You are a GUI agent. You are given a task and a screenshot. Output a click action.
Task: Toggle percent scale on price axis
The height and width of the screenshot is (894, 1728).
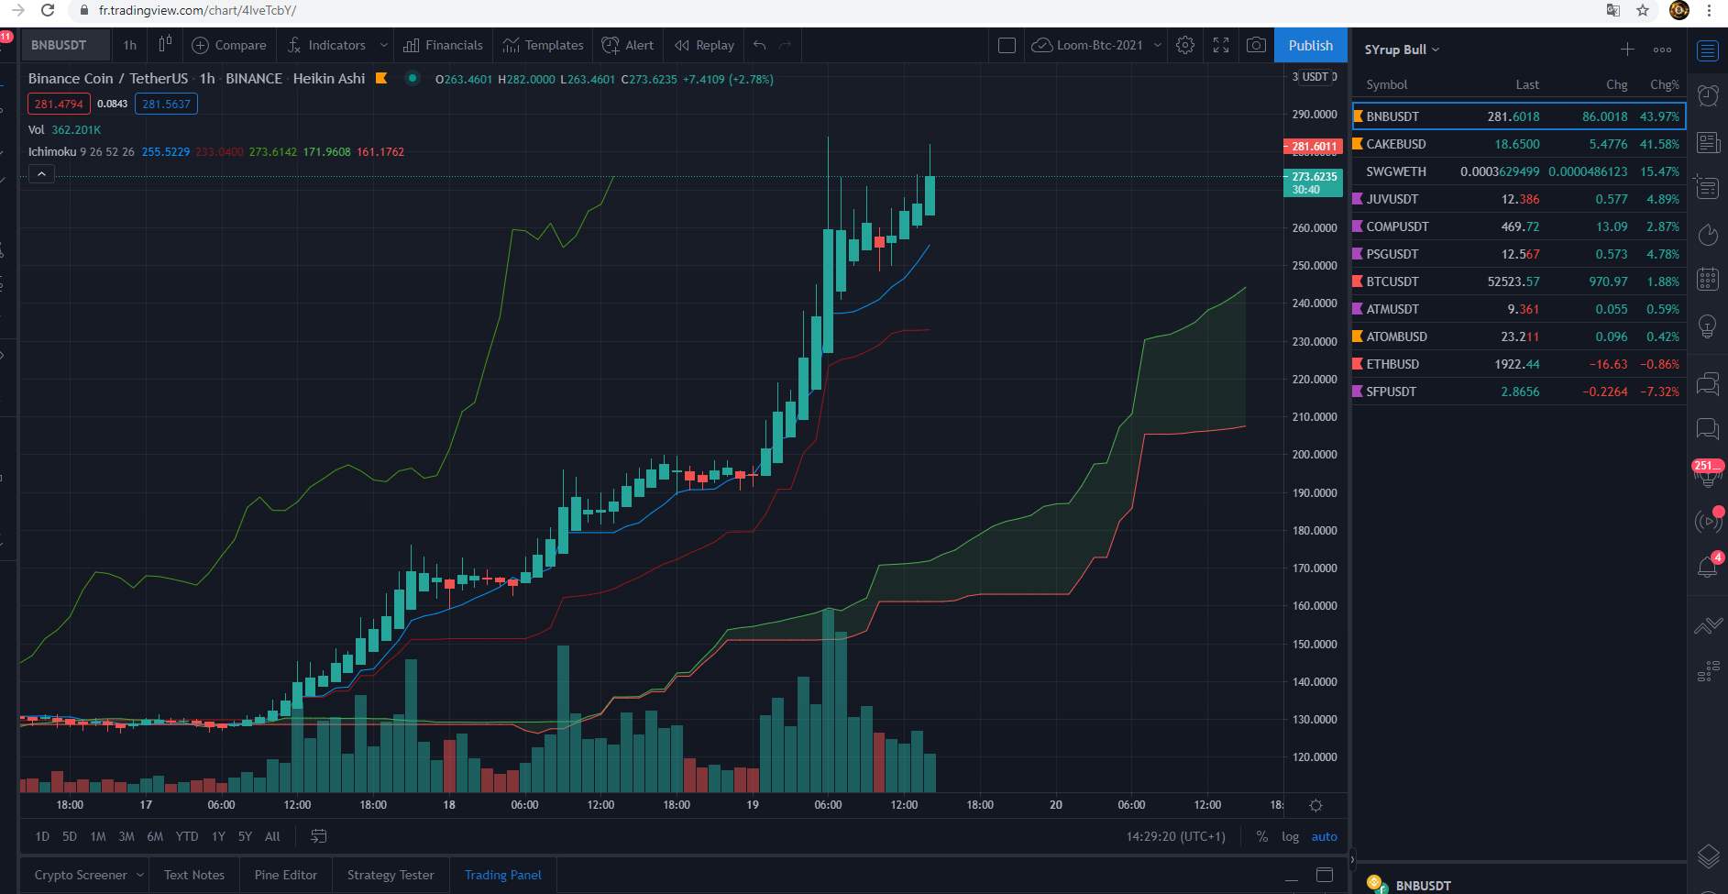pyautogui.click(x=1262, y=836)
